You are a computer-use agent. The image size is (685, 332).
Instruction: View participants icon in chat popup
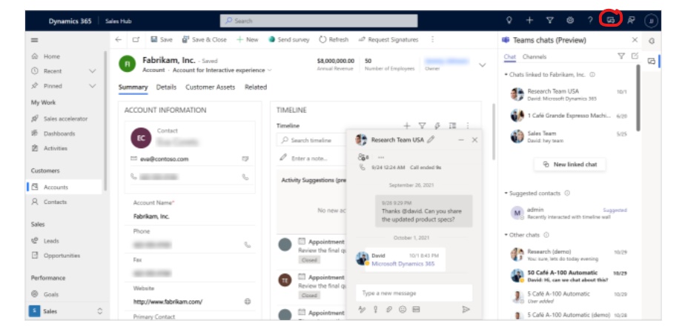(x=363, y=157)
